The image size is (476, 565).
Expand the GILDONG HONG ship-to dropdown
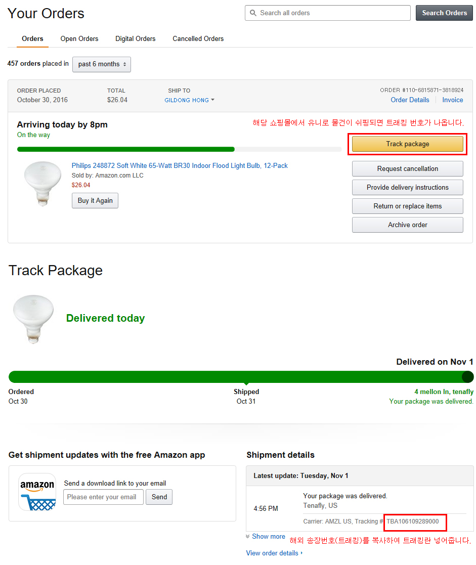[189, 100]
